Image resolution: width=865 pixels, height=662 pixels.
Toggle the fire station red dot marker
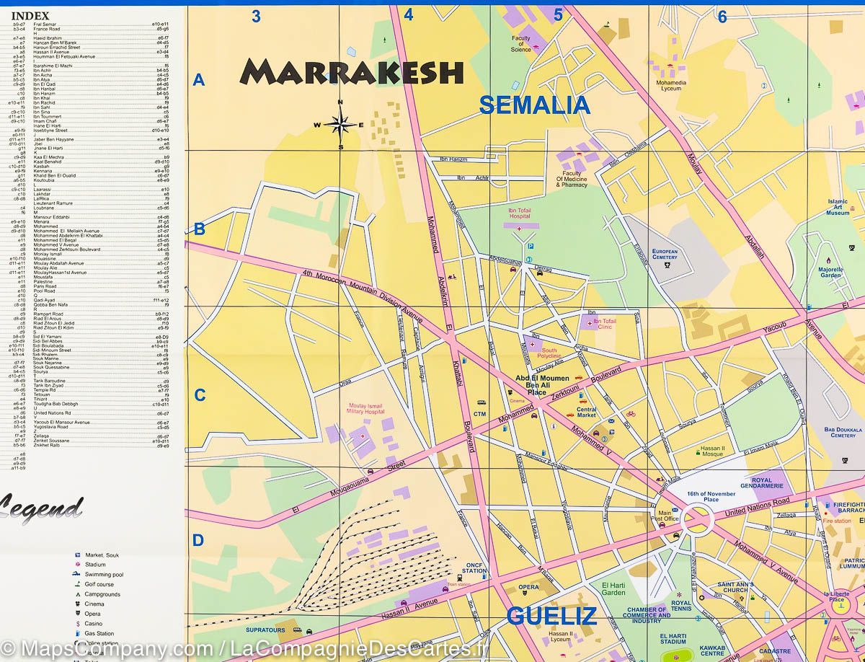click(x=826, y=513)
